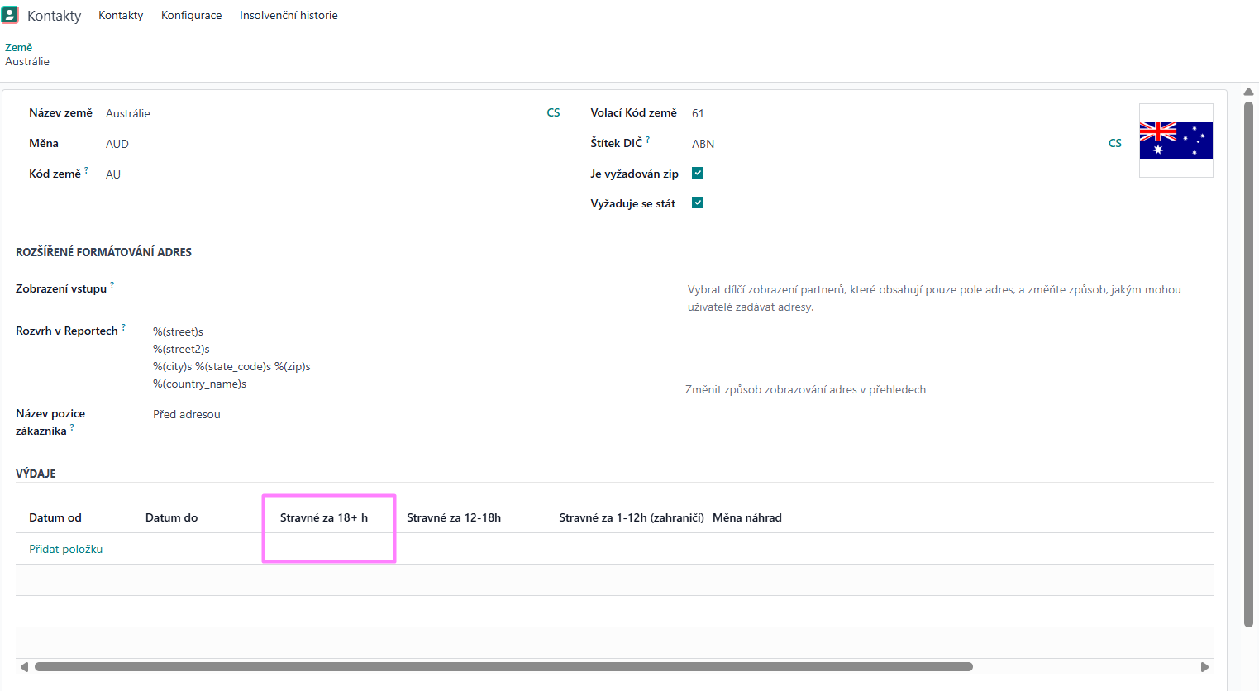
Task: Click the Australian flag image
Action: coord(1176,141)
